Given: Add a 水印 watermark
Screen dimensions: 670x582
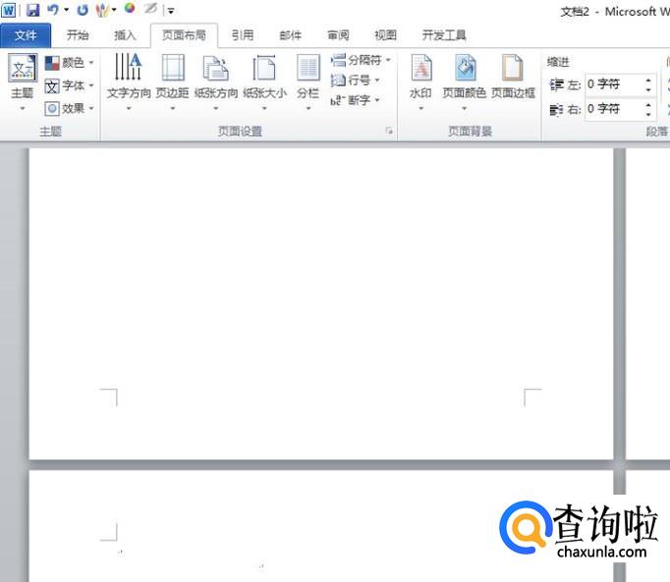Looking at the screenshot, I should coord(420,82).
